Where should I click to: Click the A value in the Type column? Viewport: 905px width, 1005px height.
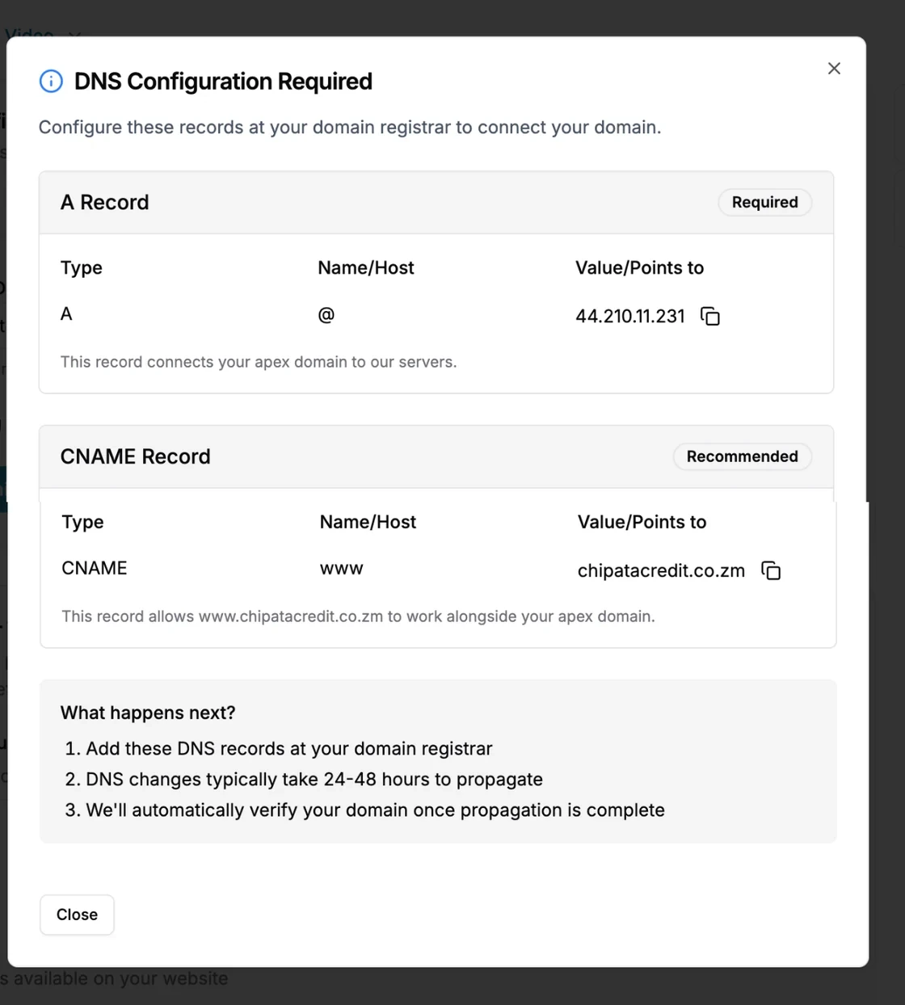click(x=66, y=314)
